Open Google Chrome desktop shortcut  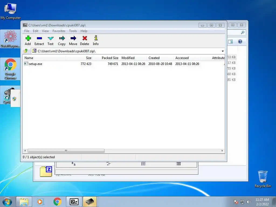click(x=10, y=69)
